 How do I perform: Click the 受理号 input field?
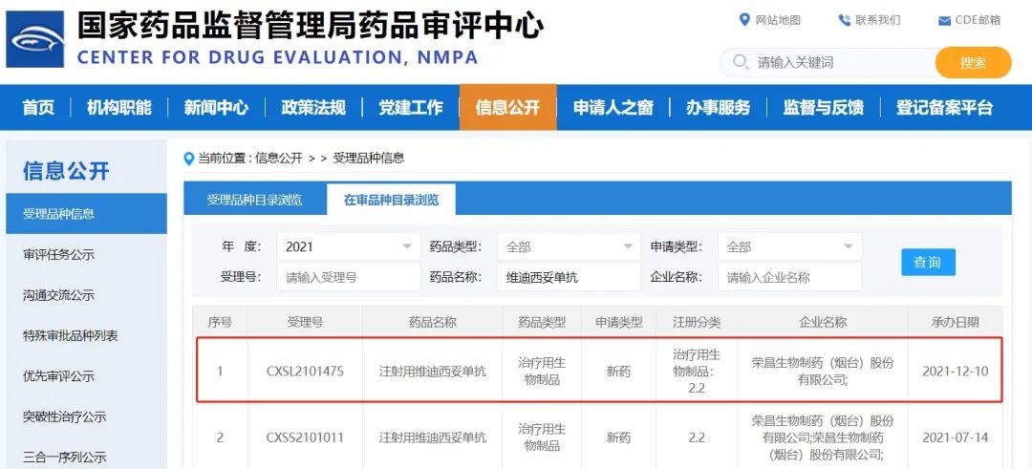click(x=349, y=277)
